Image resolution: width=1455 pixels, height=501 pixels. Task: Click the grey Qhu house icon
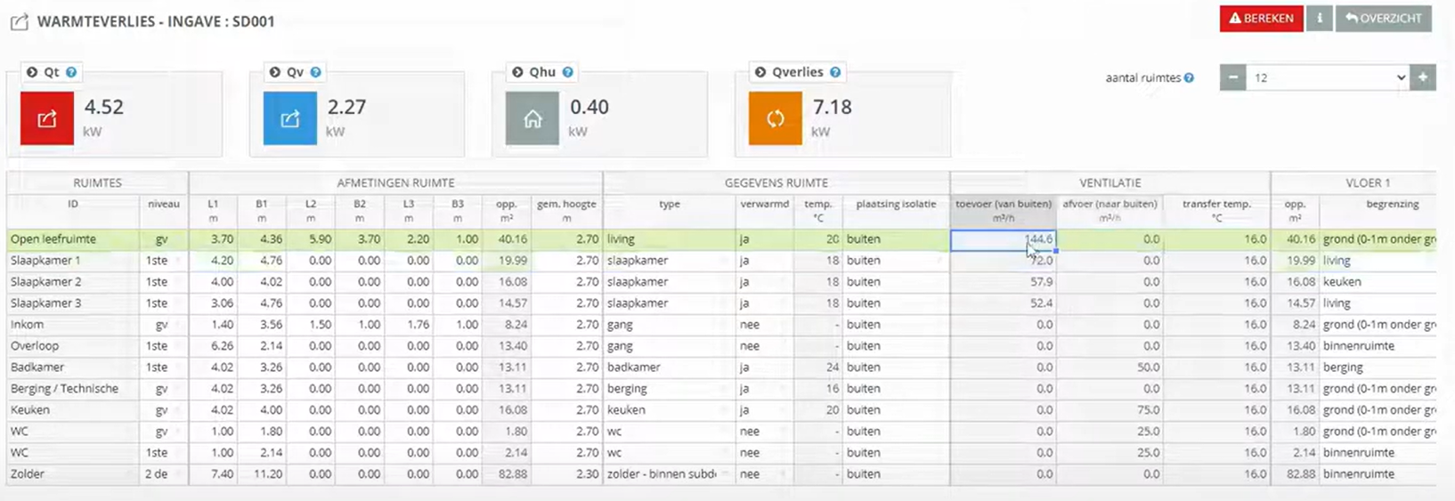[532, 117]
